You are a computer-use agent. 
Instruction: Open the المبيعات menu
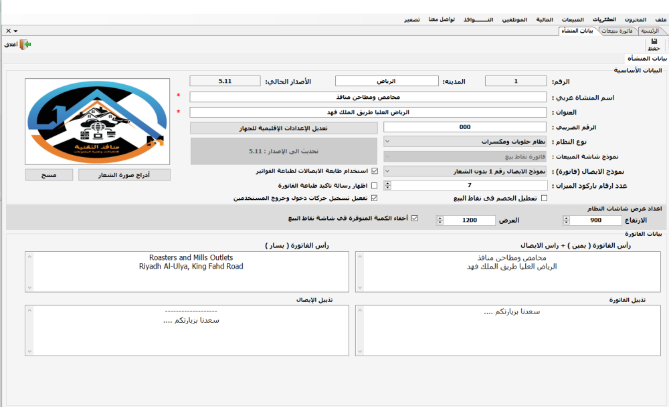point(573,20)
